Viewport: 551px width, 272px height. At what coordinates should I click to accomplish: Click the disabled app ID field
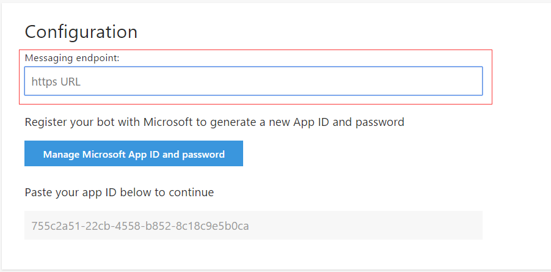[254, 226]
